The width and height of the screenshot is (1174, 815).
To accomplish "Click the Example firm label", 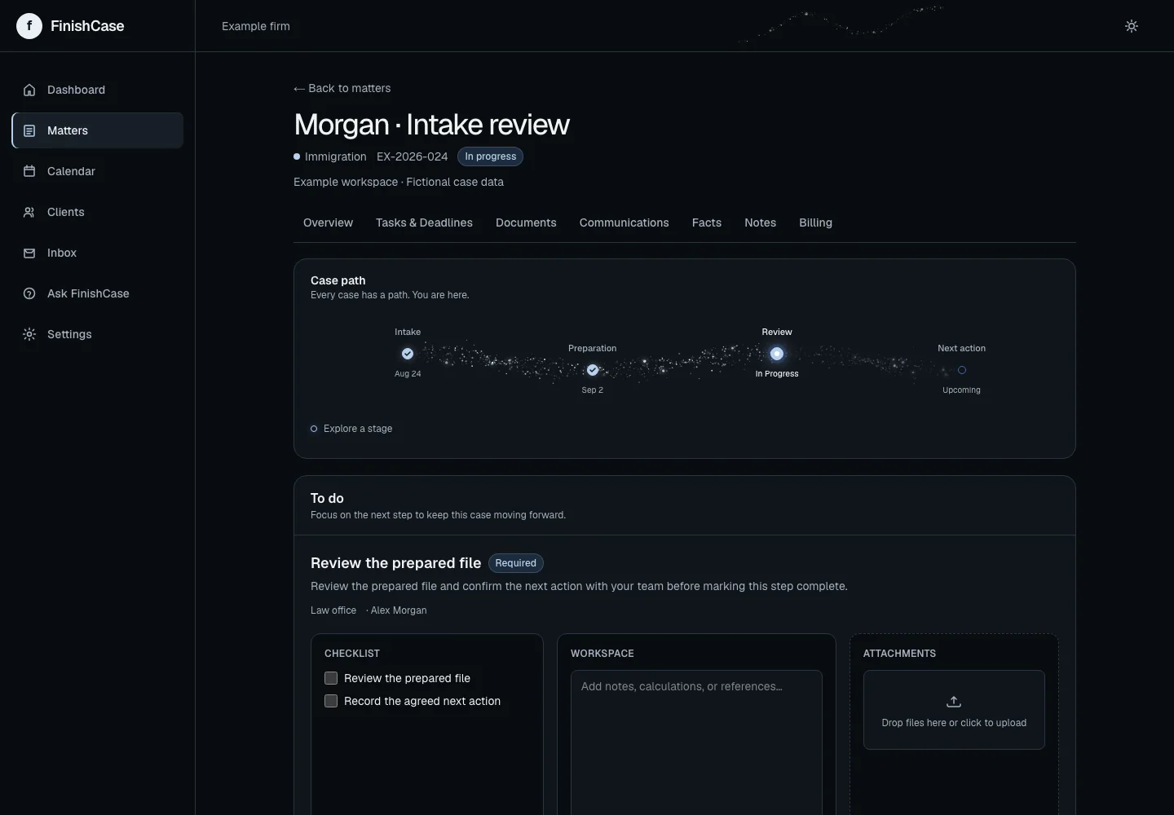I will click(x=256, y=26).
